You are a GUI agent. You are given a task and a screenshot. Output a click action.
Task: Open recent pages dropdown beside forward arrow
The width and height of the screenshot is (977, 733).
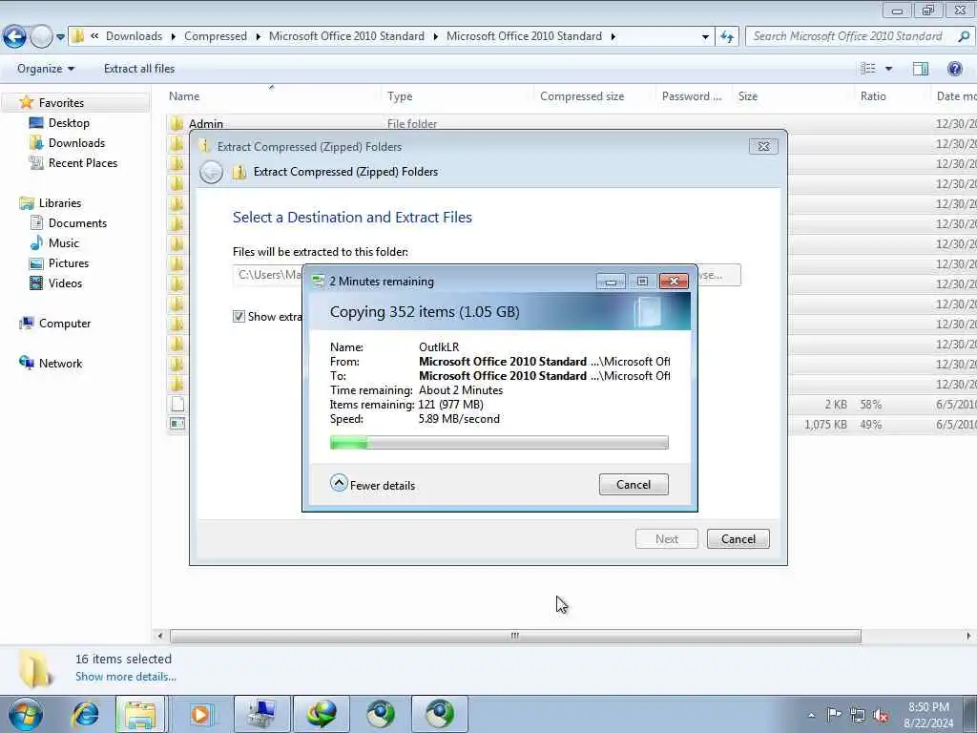point(60,37)
